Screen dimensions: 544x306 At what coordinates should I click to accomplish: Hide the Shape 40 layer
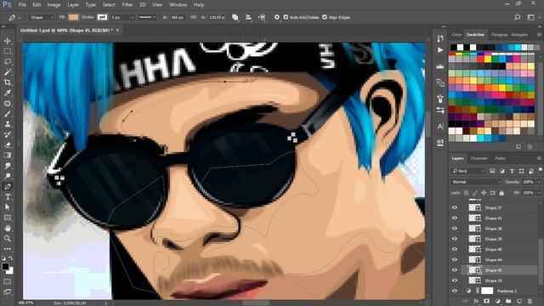(x=455, y=249)
